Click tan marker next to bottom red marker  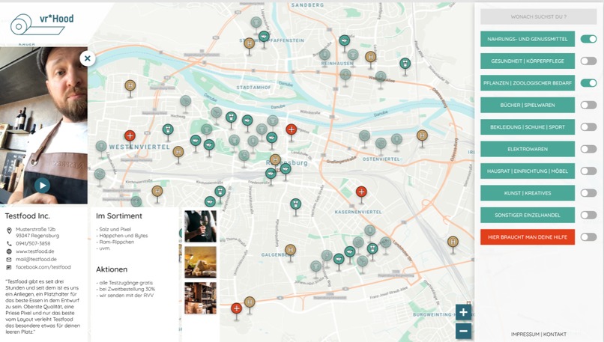[x=250, y=302]
